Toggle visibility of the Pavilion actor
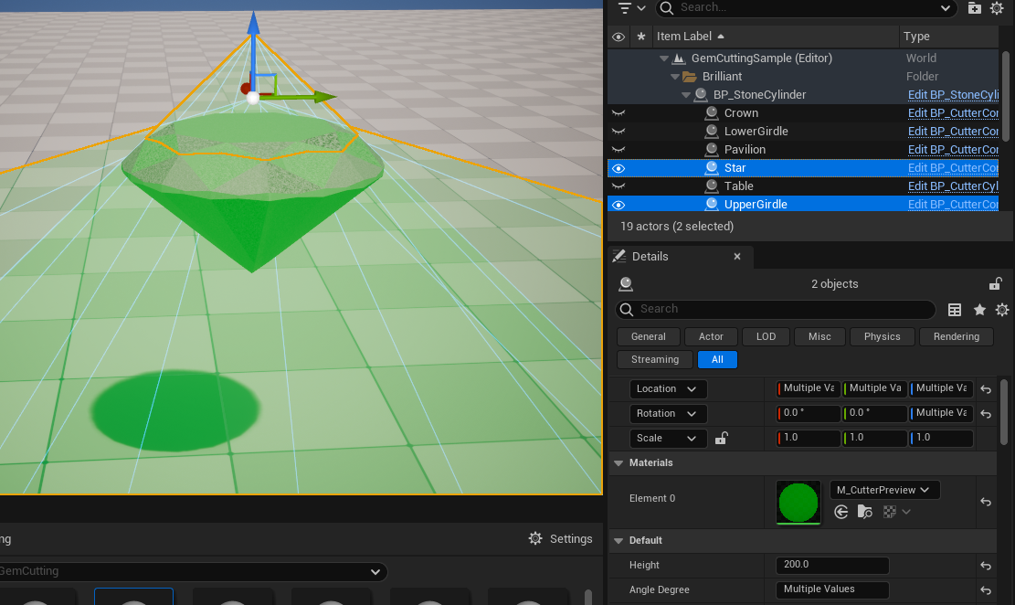This screenshot has height=605, width=1015. (619, 150)
